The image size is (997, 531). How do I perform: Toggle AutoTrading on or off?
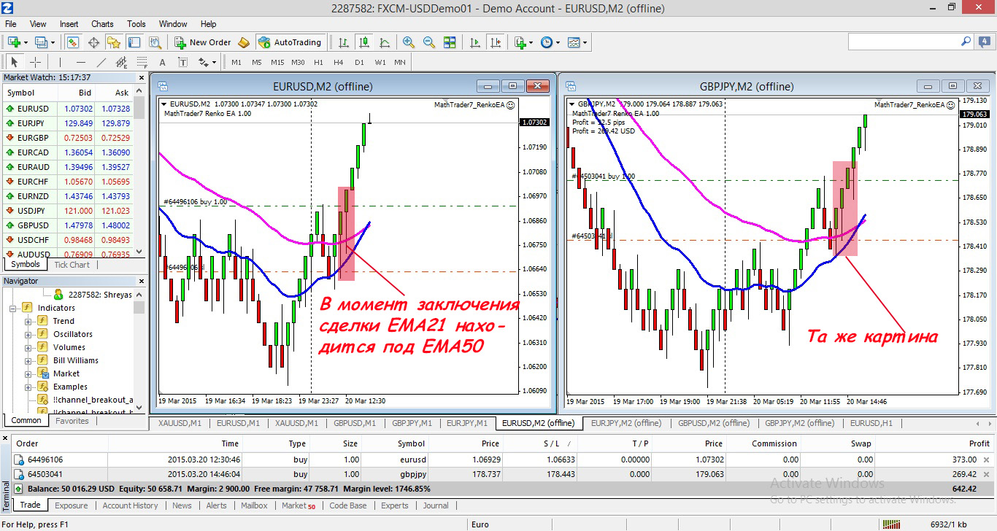290,42
